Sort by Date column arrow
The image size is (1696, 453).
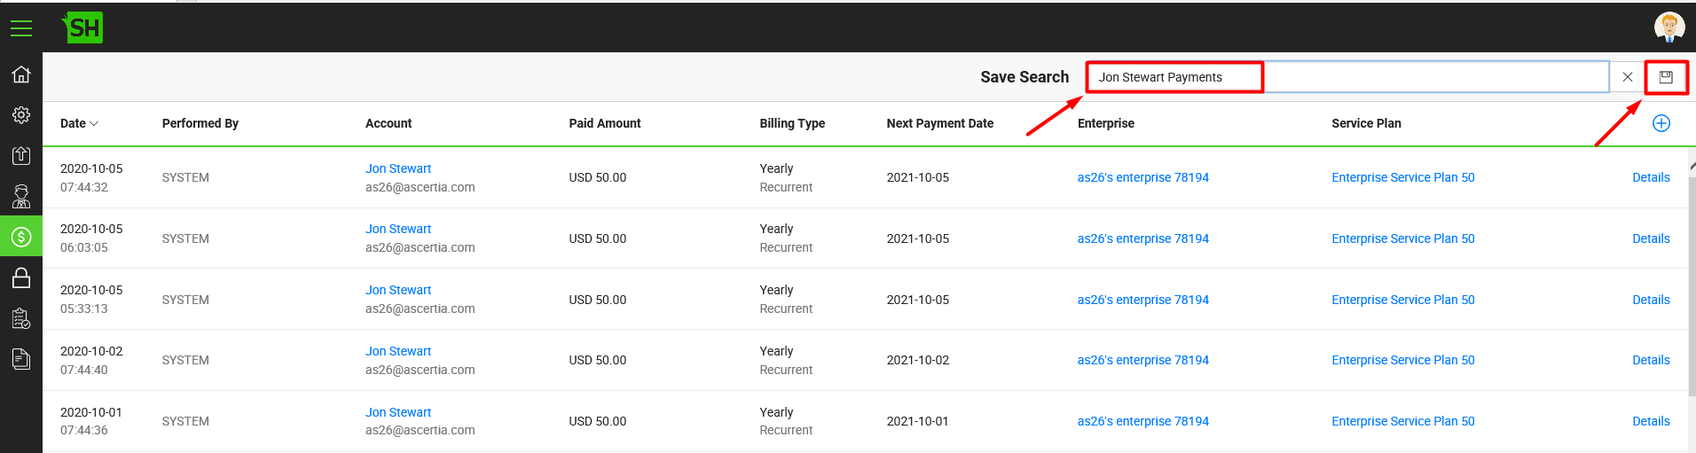click(94, 124)
